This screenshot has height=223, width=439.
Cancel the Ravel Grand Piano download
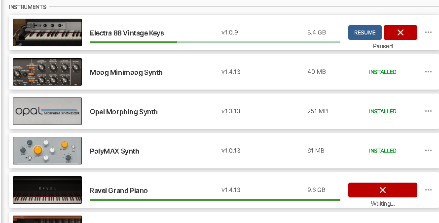[382, 190]
